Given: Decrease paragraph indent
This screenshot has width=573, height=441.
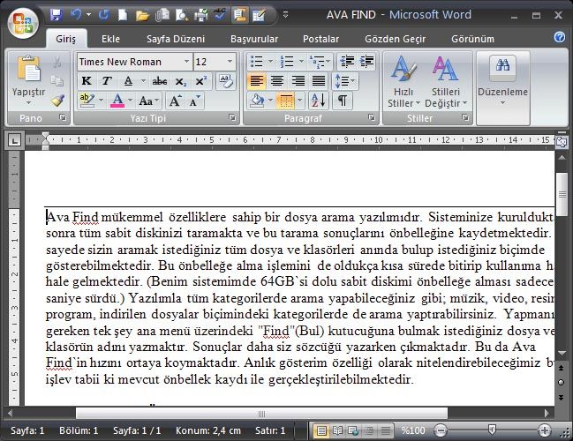Looking at the screenshot, I should click(x=347, y=62).
